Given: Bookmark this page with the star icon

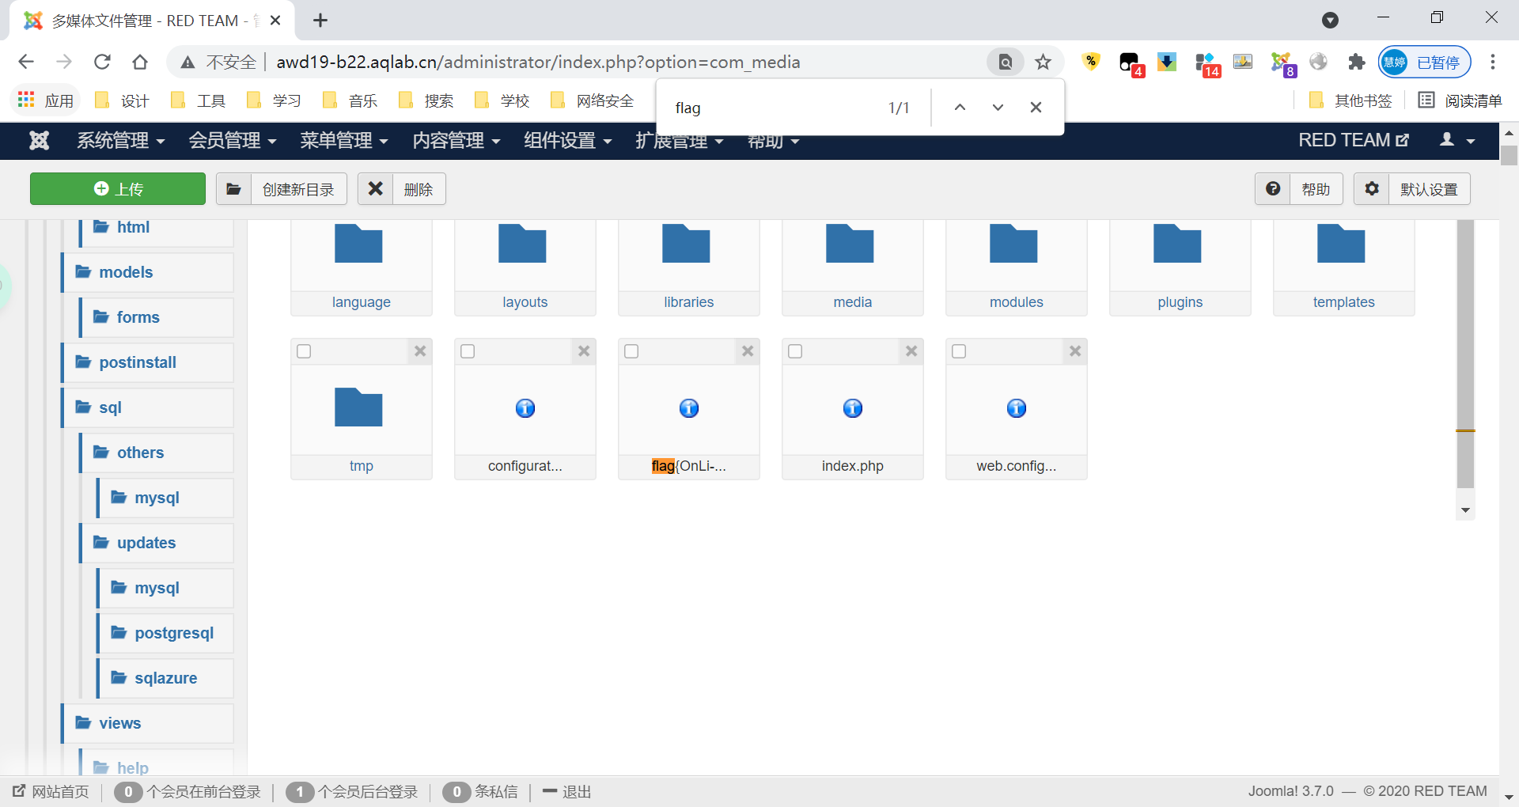Looking at the screenshot, I should click(1044, 62).
